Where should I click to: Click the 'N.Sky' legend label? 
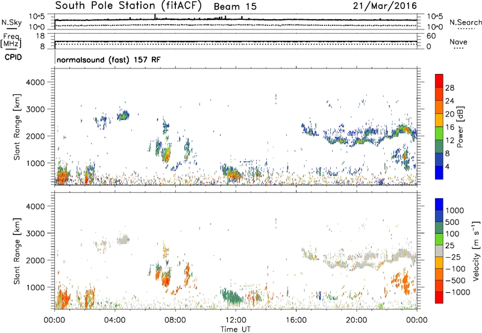click(x=11, y=22)
